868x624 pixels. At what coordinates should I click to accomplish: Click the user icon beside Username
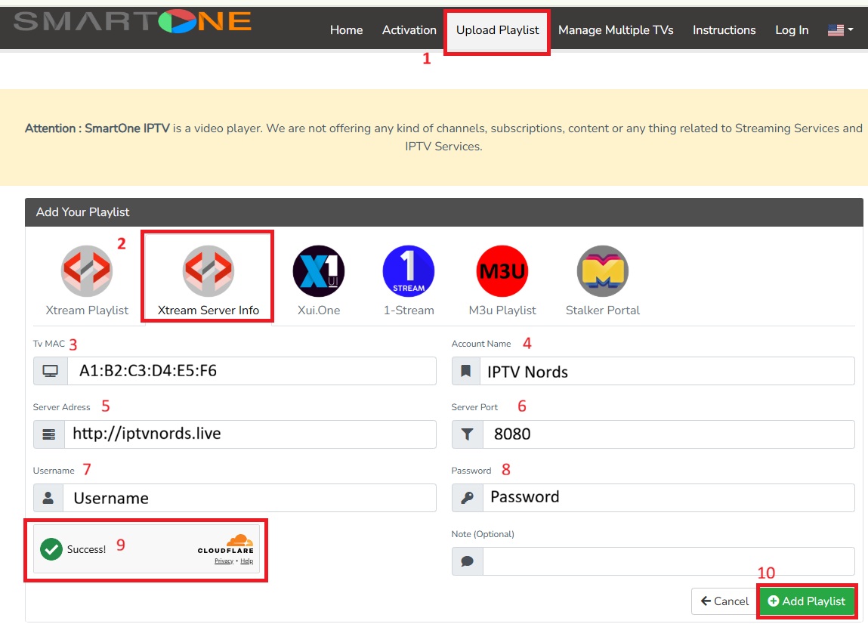pos(48,498)
